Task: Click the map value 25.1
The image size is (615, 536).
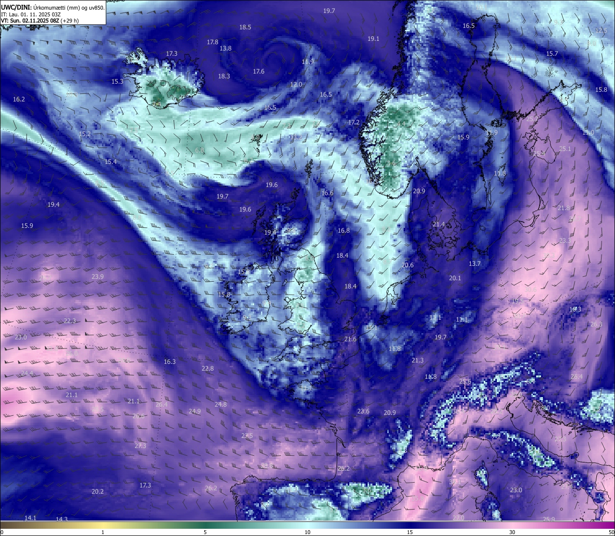Action: click(x=565, y=149)
